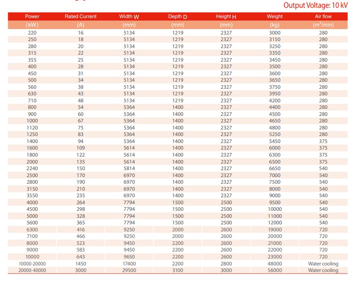Click width value 29500
This screenshot has height=286, width=358.
129,270
